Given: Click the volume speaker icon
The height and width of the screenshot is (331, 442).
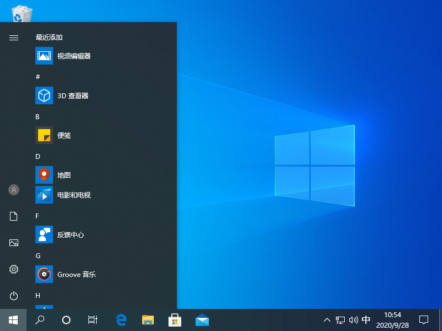Looking at the screenshot, I should tap(354, 319).
